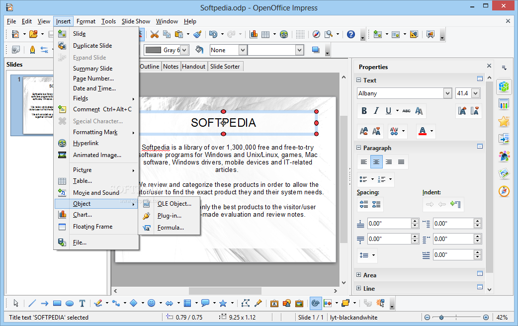Increase the before text indent value
The width and height of the screenshot is (518, 326).
tap(477, 221)
